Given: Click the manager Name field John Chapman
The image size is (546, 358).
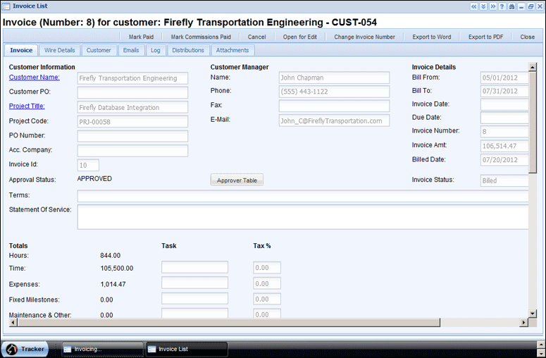Looking at the screenshot, I should [334, 78].
